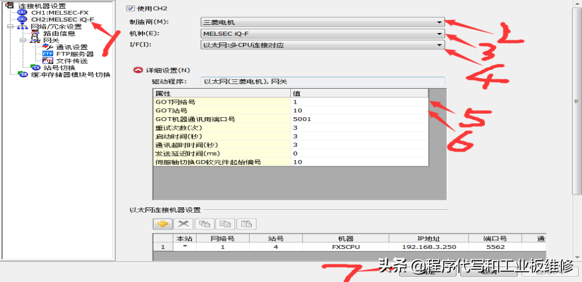Edit the 发送延迟时间 value cell
The height and width of the screenshot is (282, 582).
359,153
